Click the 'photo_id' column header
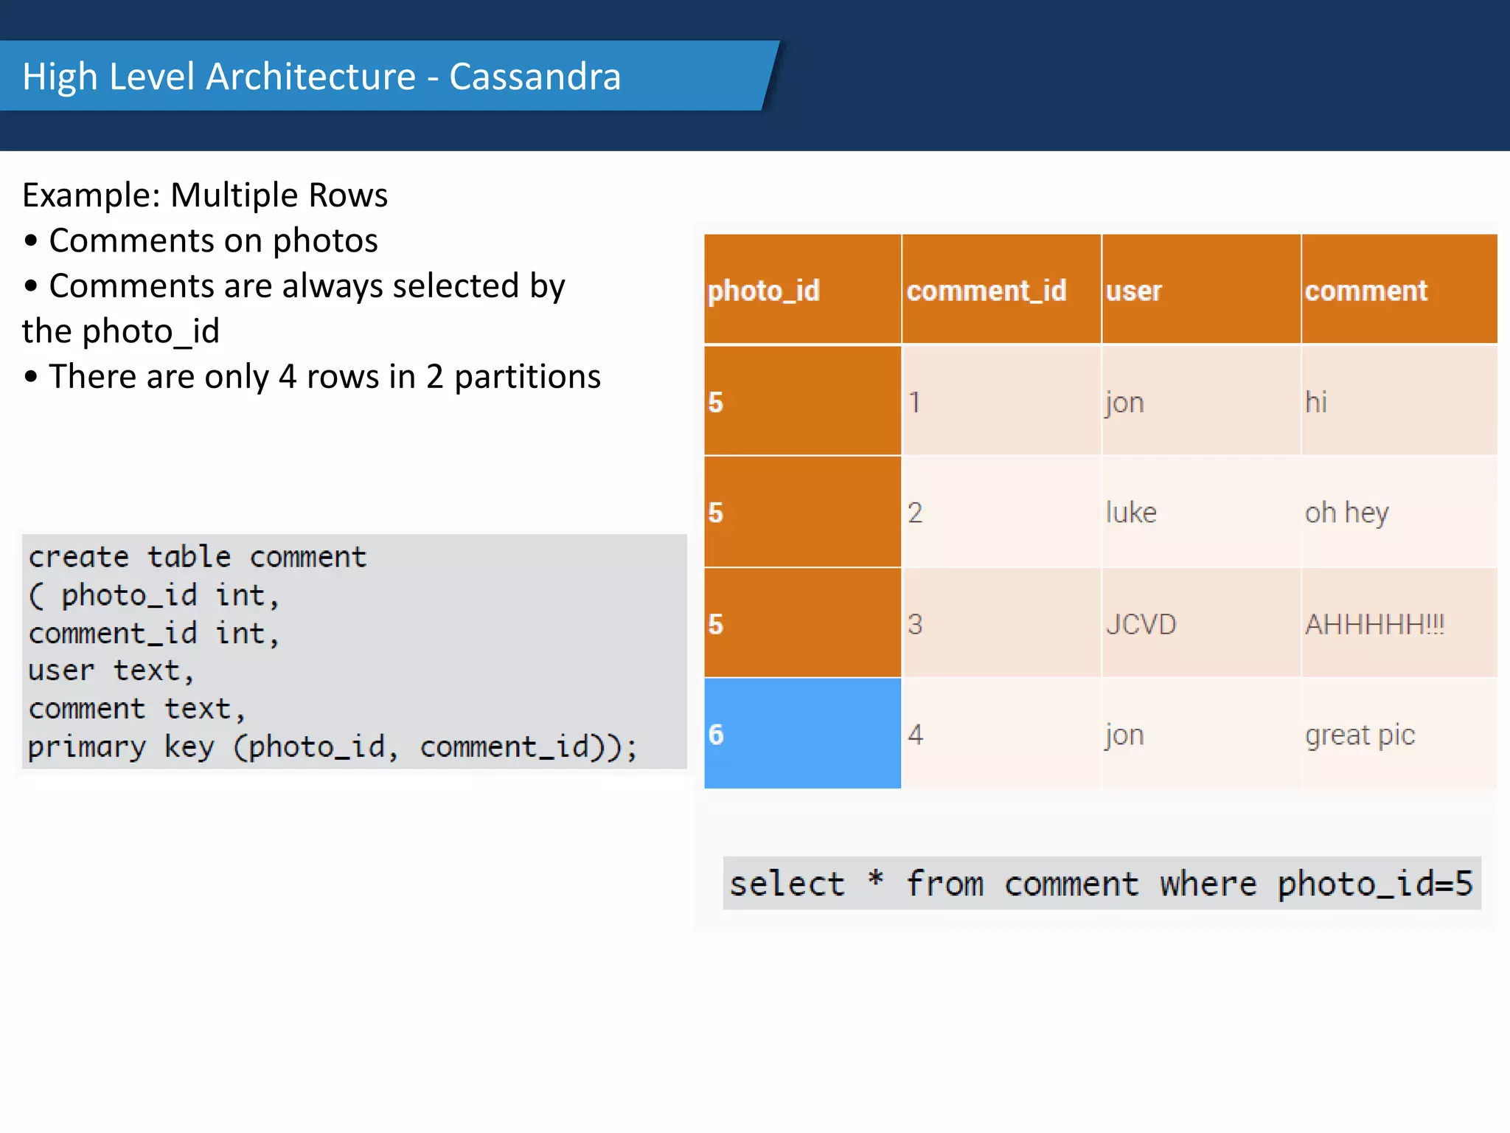Image resolution: width=1510 pixels, height=1133 pixels. tap(764, 291)
